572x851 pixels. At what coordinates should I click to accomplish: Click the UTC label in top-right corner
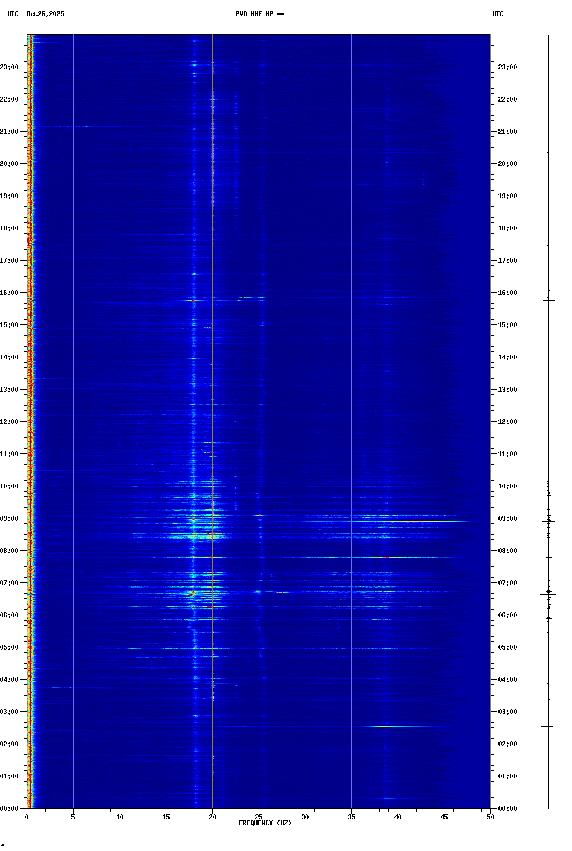click(497, 14)
